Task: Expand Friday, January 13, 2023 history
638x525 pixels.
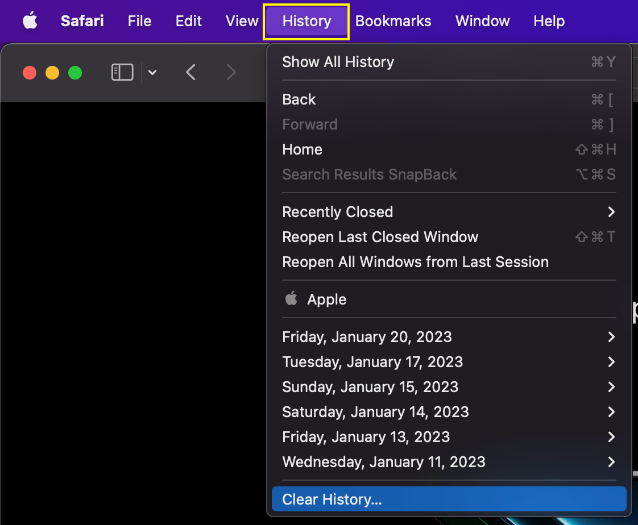Action: click(449, 437)
